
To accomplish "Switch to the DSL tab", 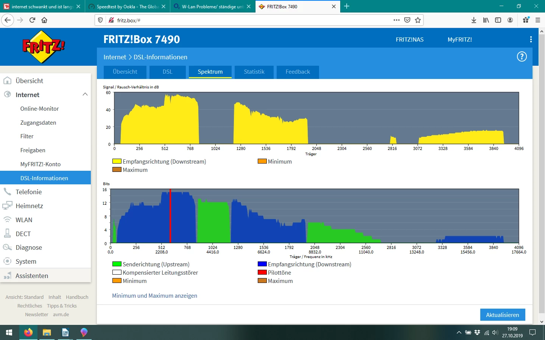I will (x=167, y=72).
